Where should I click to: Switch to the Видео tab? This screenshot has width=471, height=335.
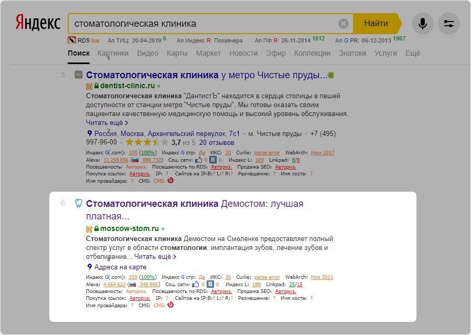(147, 53)
